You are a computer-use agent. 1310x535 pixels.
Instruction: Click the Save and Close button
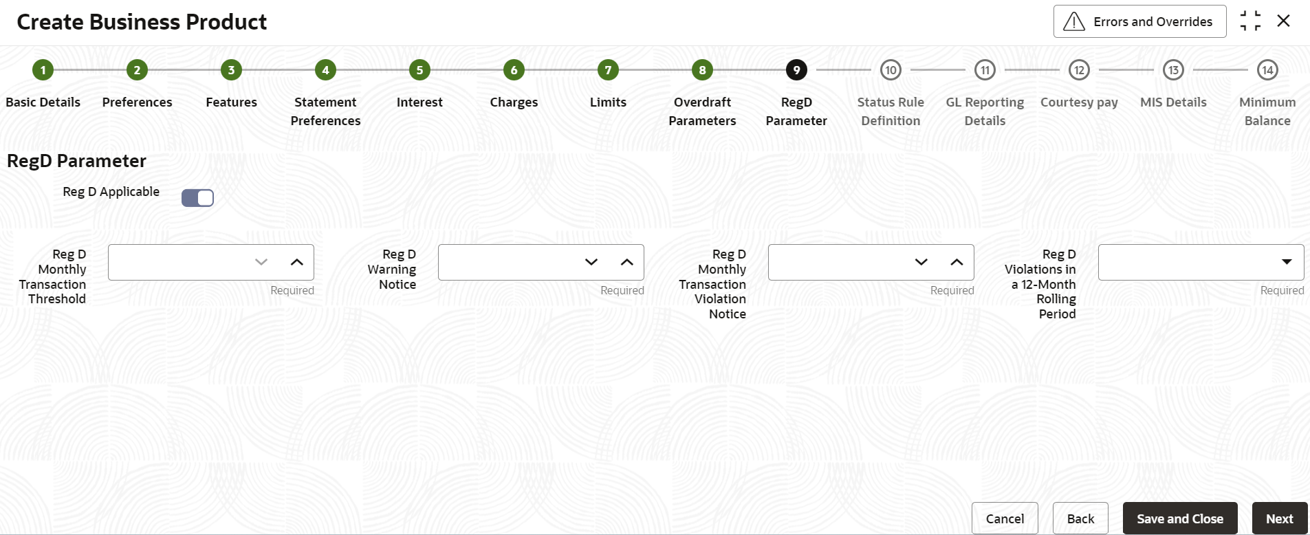pos(1180,518)
